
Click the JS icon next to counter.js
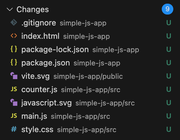14,89
